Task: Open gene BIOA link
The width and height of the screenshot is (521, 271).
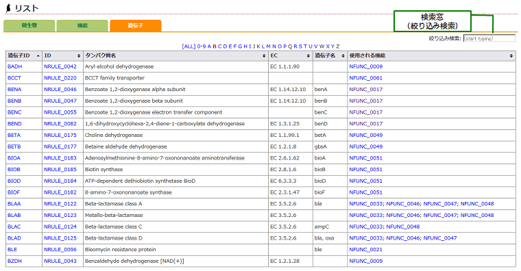Action: (14, 158)
